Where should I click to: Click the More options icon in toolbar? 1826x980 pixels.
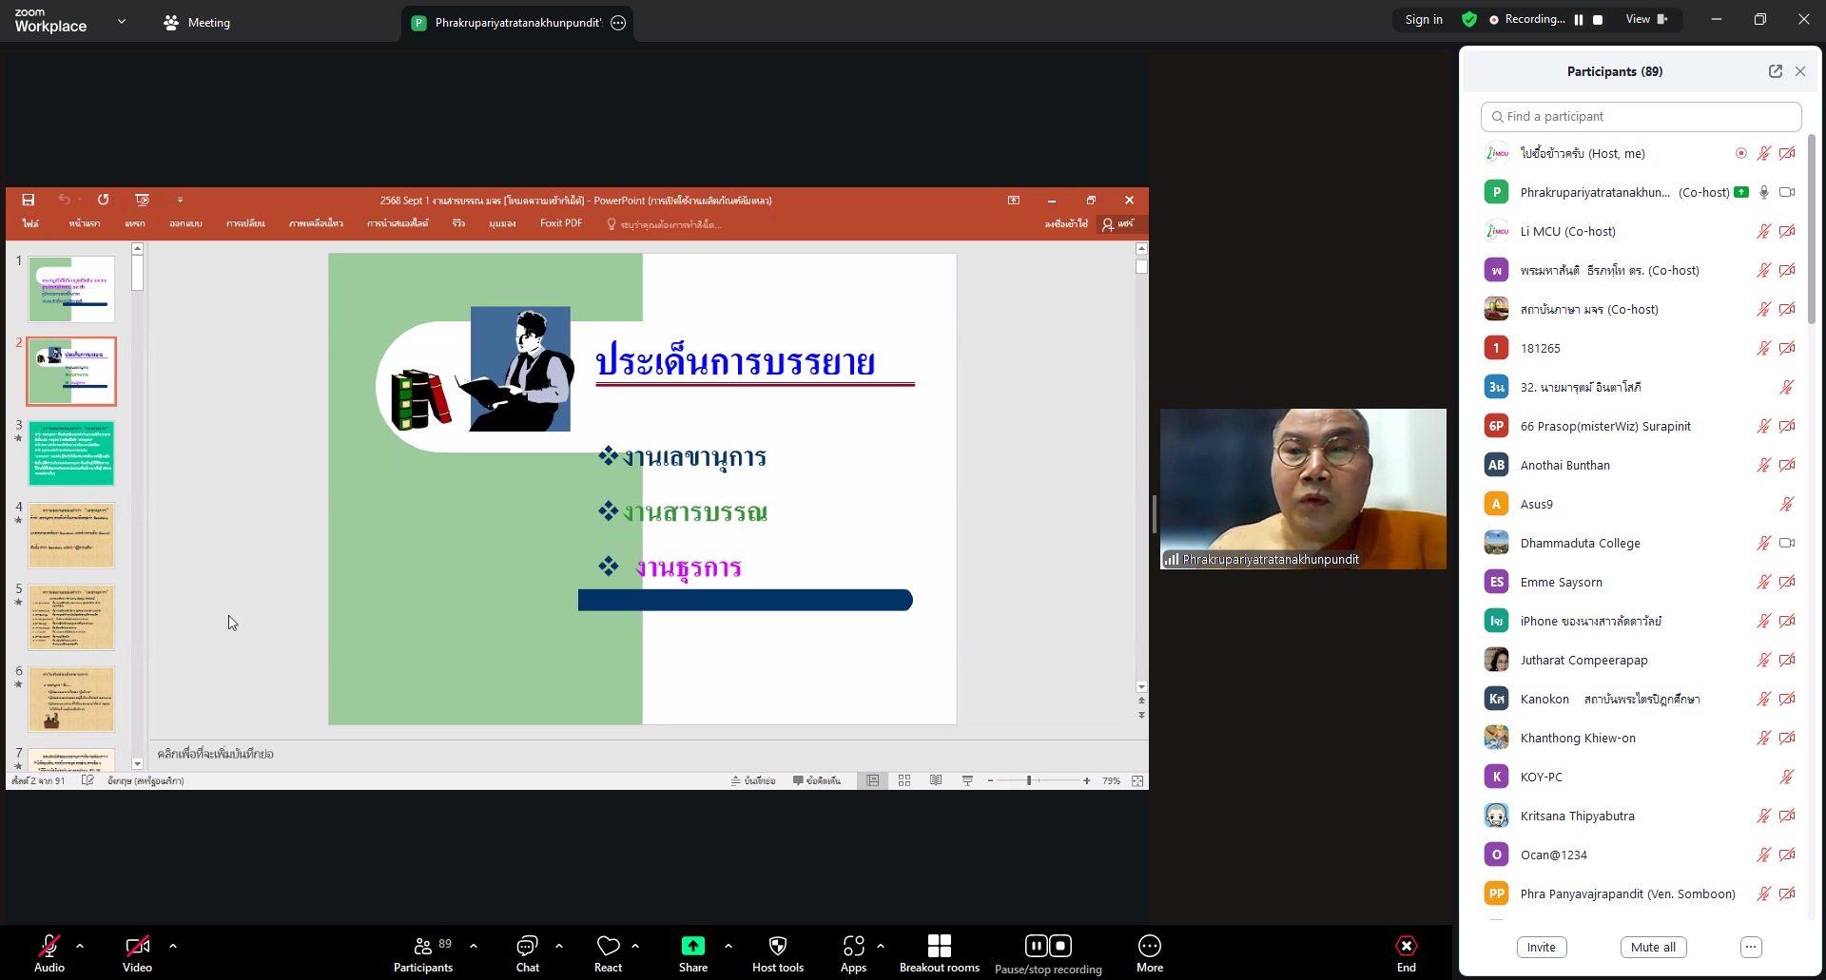click(x=1149, y=946)
